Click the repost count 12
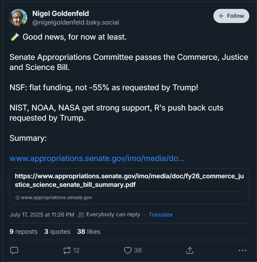This screenshot has width=257, height=262. (76, 250)
